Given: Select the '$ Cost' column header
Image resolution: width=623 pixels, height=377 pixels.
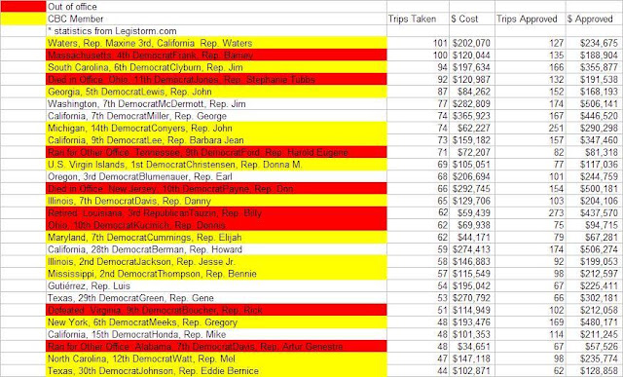Looking at the screenshot, I should tap(464, 19).
